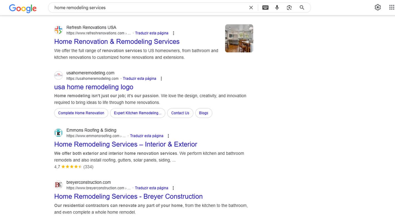395x220 pixels.
Task: Click the 4,7 star rating with 334 reviews
Action: coord(74,167)
